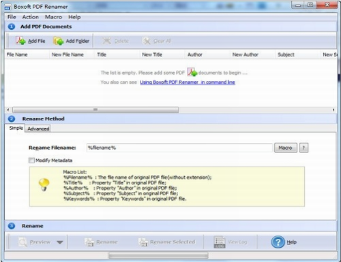Click the Rename Selected icon

pos(143,242)
